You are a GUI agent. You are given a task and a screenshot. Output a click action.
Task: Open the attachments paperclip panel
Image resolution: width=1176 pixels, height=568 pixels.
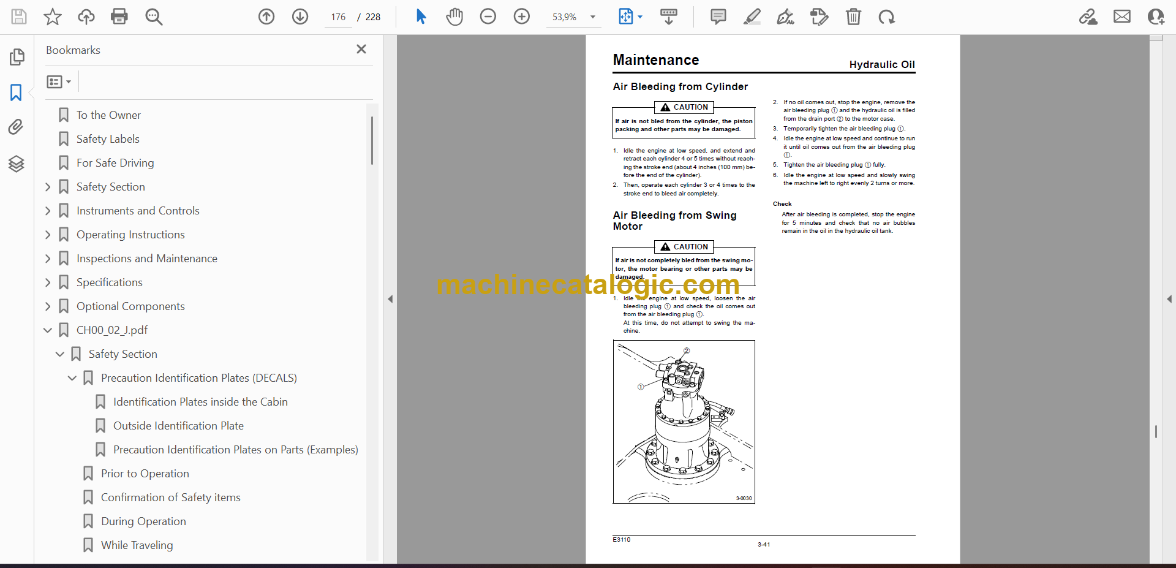click(x=17, y=127)
